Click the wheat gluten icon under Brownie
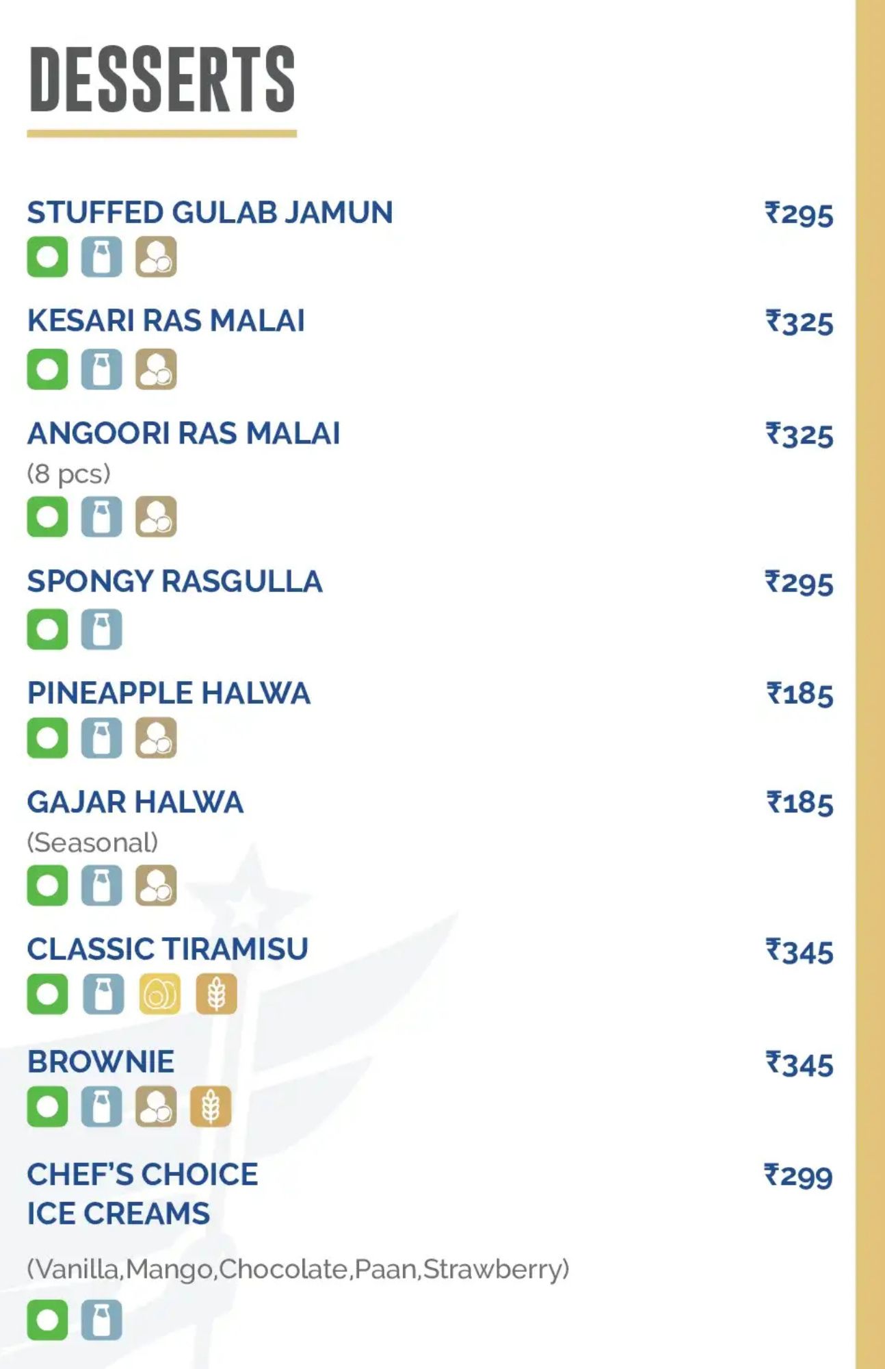Viewport: 885px width, 1369px height. click(x=211, y=1106)
